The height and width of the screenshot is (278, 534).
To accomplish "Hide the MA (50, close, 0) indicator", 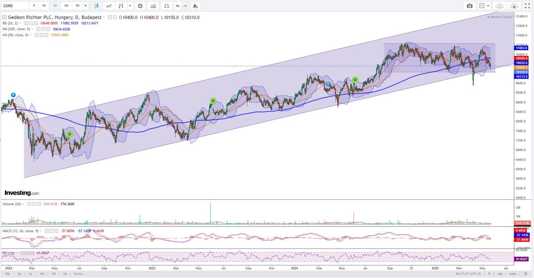I will [x=36, y=35].
